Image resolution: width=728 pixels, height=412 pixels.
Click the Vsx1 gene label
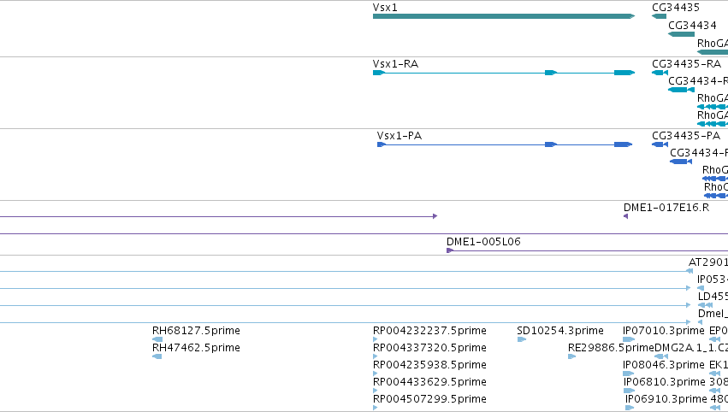[385, 8]
